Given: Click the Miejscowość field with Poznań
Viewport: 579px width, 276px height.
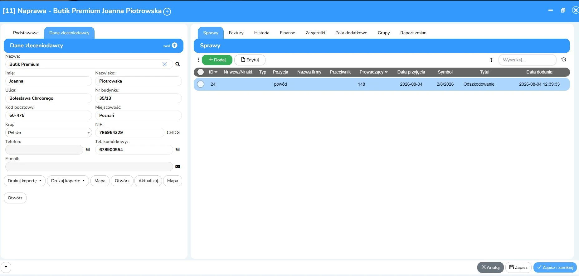Looking at the screenshot, I should point(139,115).
